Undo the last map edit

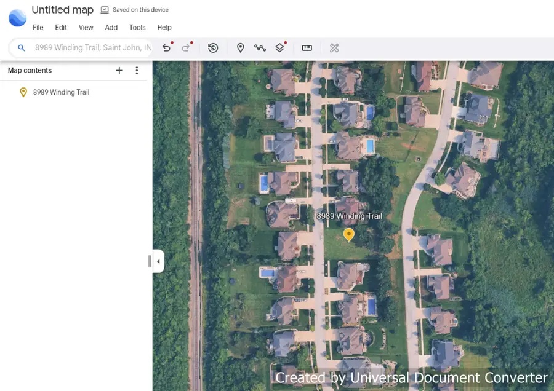[166, 47]
